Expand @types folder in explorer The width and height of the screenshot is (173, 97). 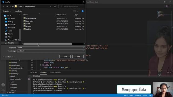click(x=14, y=87)
